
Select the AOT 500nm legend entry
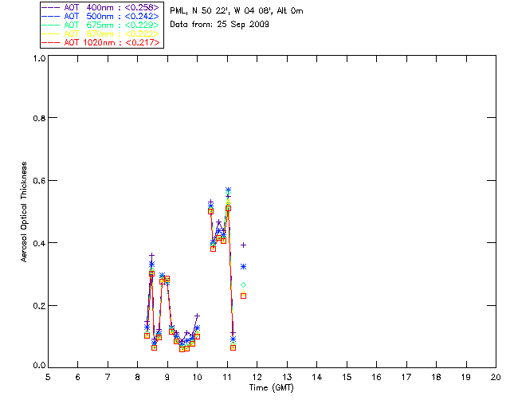tap(101, 16)
